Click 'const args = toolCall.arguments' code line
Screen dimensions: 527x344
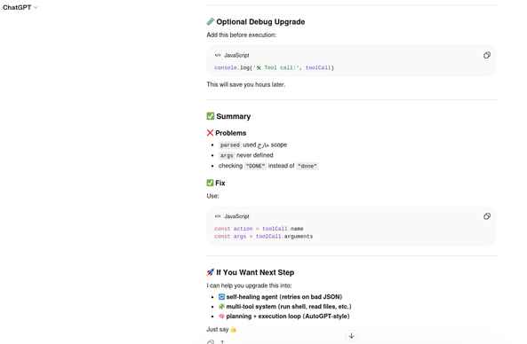[263, 237]
